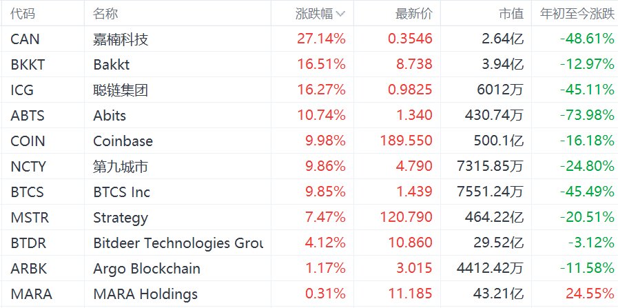Screen dimensions: 618x308
Task: Open the 聪链集团 stock entry
Action: pos(121,90)
